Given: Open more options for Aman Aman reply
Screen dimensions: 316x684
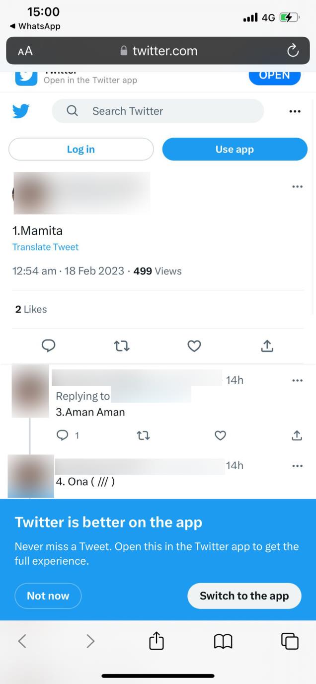Looking at the screenshot, I should click(x=297, y=380).
